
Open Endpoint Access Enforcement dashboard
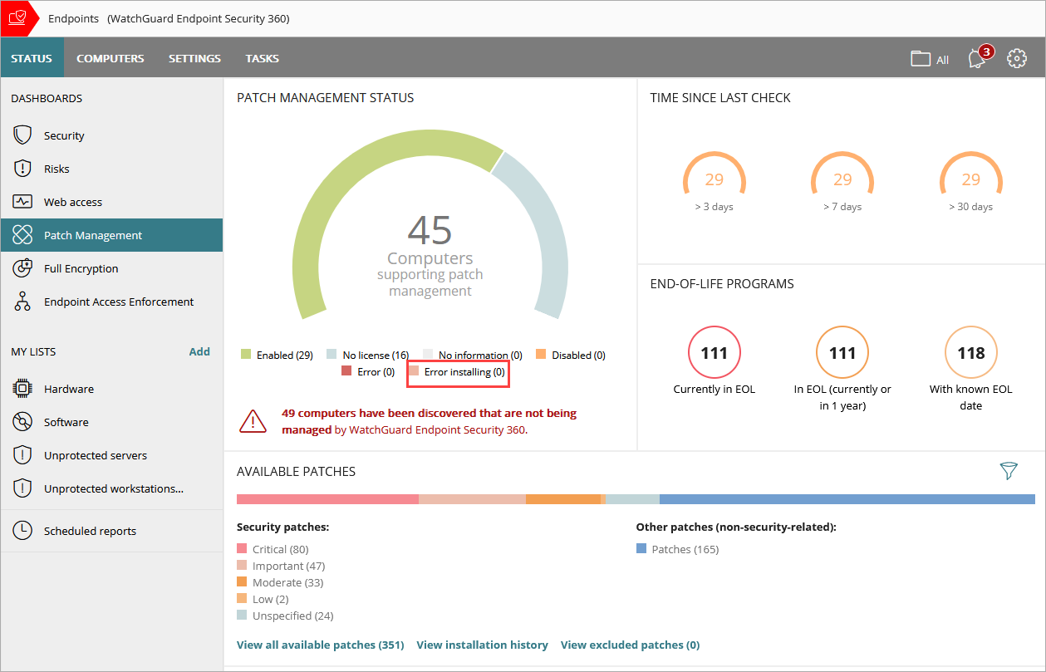tap(111, 302)
